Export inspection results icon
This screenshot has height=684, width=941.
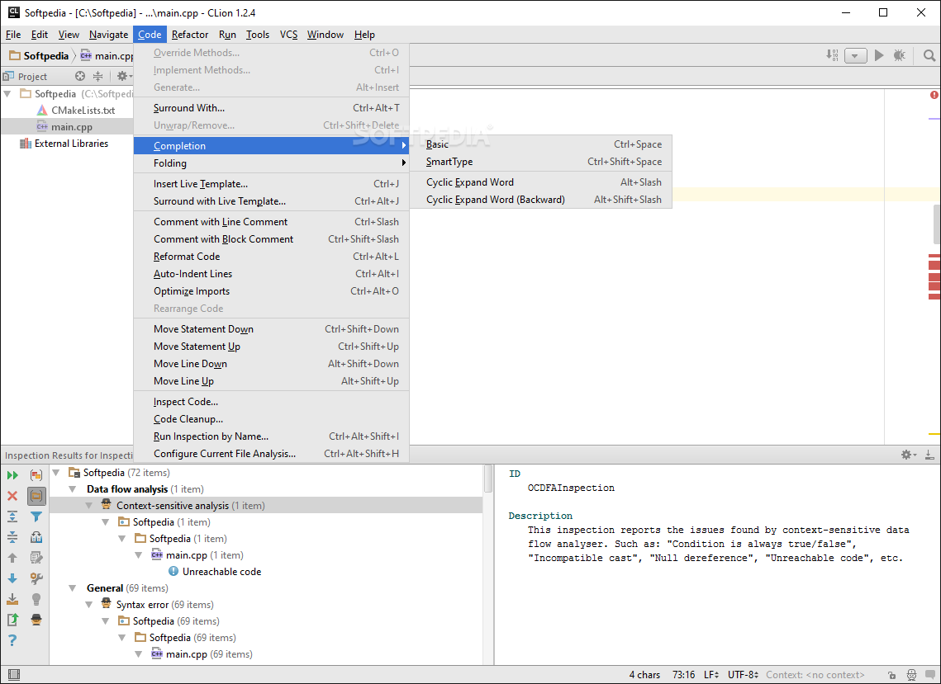coord(12,620)
